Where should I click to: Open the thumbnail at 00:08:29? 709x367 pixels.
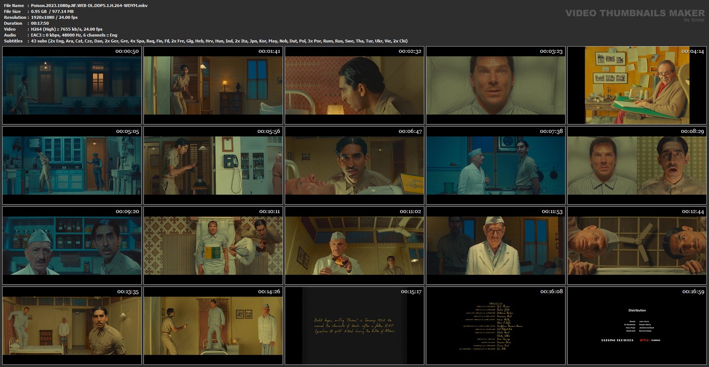(637, 165)
